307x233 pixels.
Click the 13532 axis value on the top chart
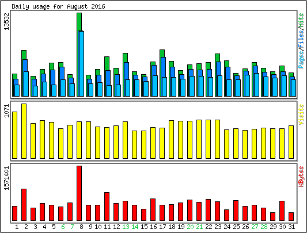(6, 21)
